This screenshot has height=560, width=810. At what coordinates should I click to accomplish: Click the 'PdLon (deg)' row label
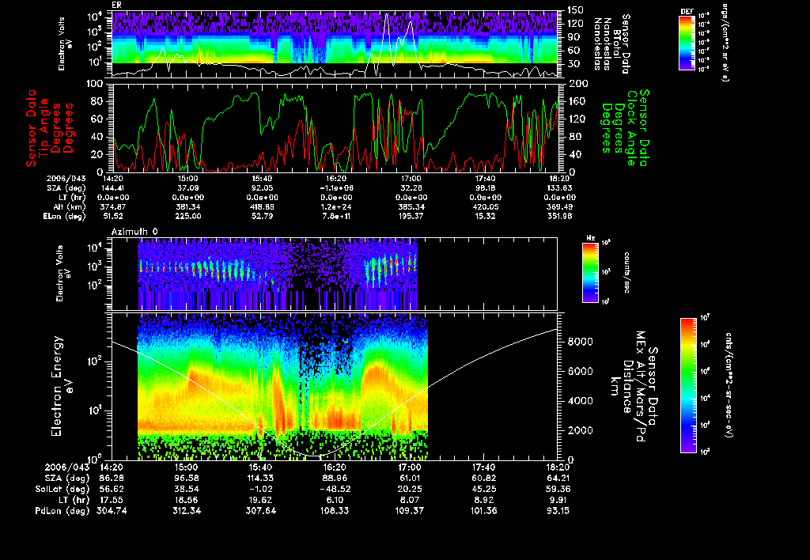(x=62, y=511)
